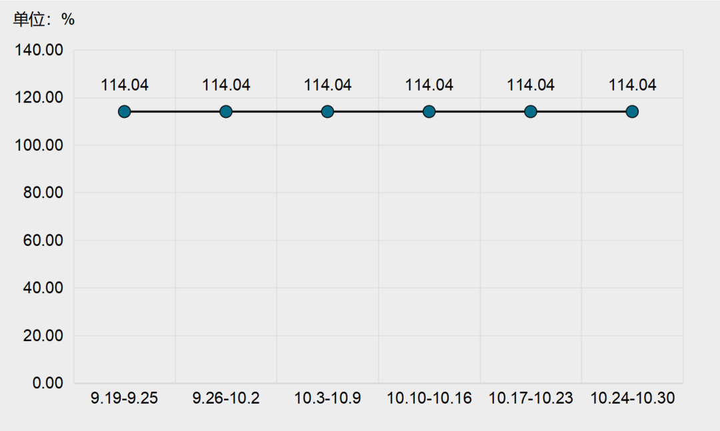Click the 114.04 label above 10.24-10.30
The image size is (720, 431).
[x=632, y=85]
